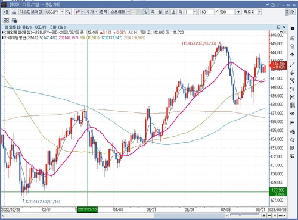Image resolution: width=298 pixels, height=220 pixels.
Task: Click the horizontal arrows icon at sidebar bottom
Action: coord(292,156)
